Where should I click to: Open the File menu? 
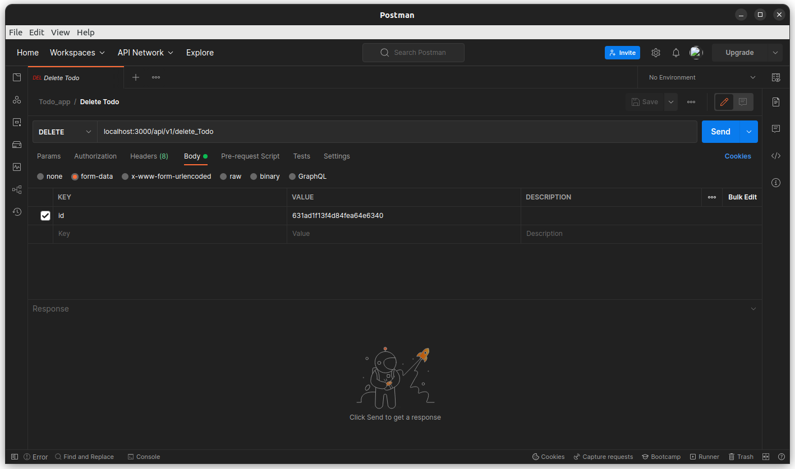click(x=16, y=32)
